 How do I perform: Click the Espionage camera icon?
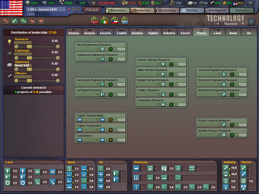tap(10, 54)
